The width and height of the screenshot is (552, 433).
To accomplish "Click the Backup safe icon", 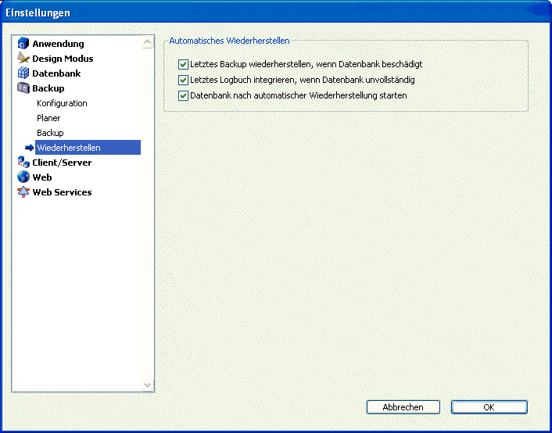I will (23, 88).
